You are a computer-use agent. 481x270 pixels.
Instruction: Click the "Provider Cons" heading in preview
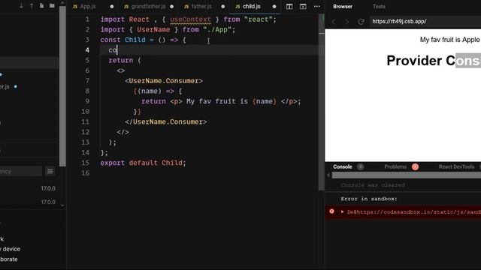pyautogui.click(x=434, y=61)
